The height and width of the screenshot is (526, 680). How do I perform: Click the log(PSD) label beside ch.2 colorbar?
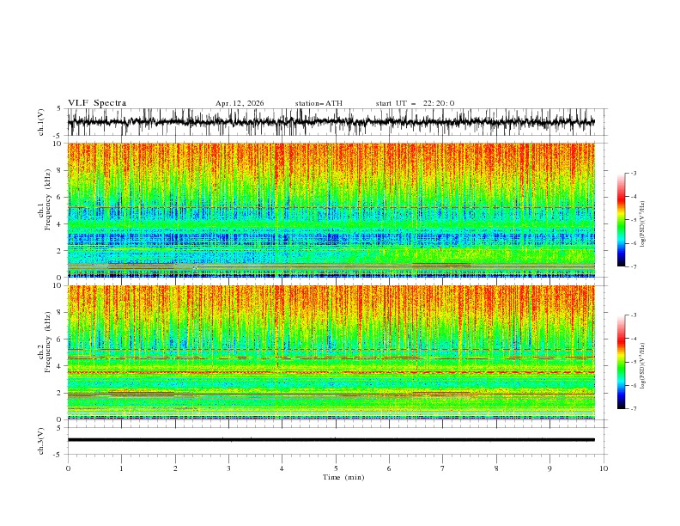pyautogui.click(x=642, y=365)
